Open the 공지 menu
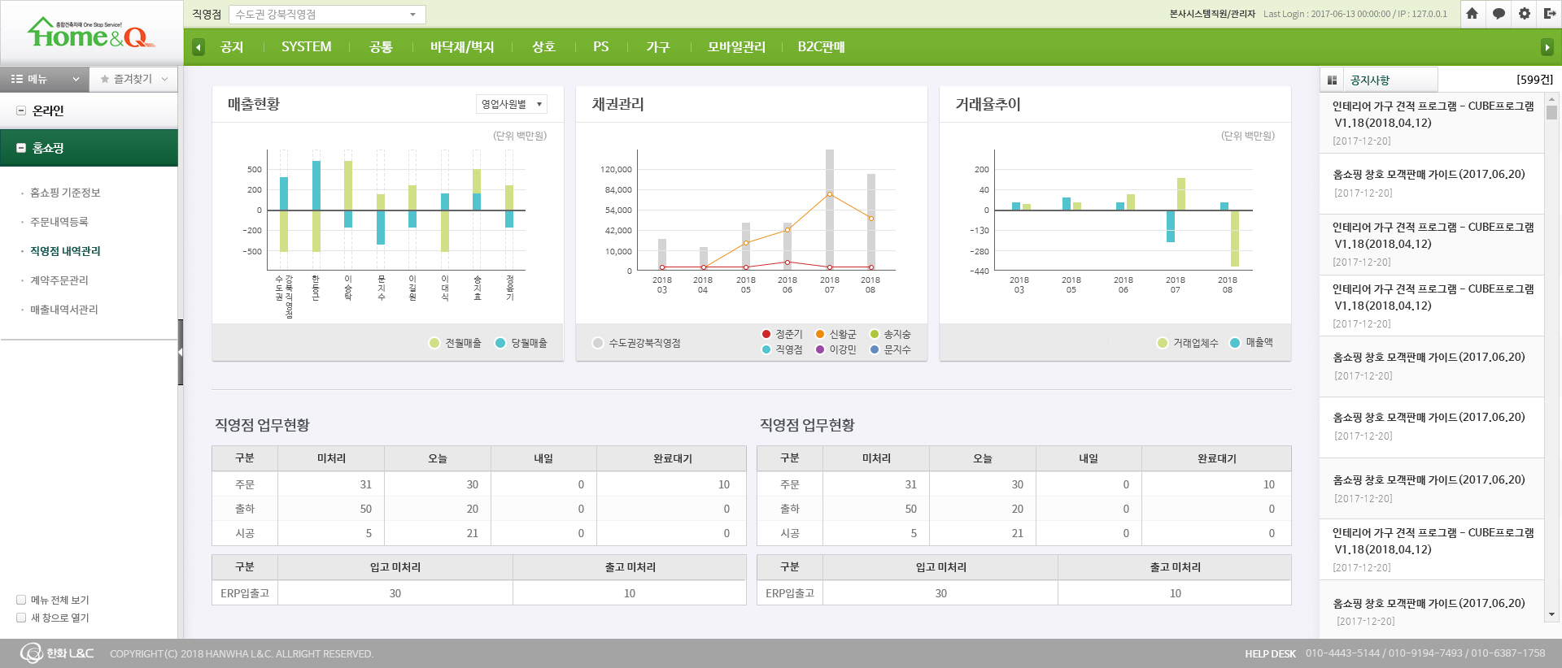 click(232, 47)
